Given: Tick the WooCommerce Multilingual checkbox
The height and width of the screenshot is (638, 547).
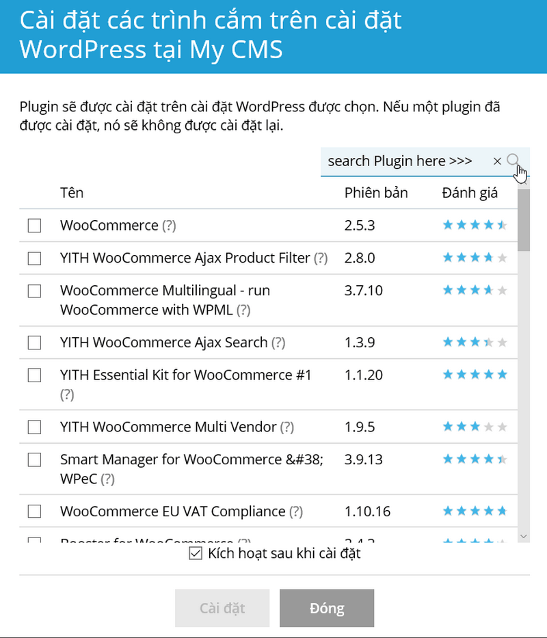Looking at the screenshot, I should (34, 291).
